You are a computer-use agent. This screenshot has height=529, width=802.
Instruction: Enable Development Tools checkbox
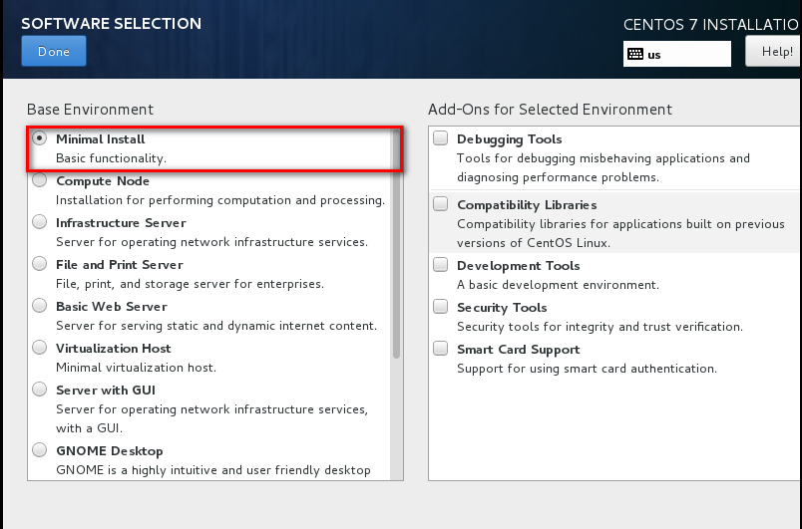click(441, 266)
